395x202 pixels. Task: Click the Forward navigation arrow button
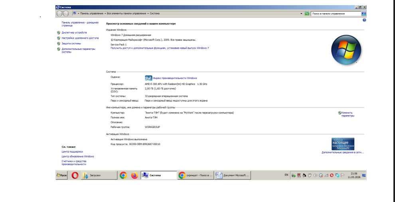point(65,14)
